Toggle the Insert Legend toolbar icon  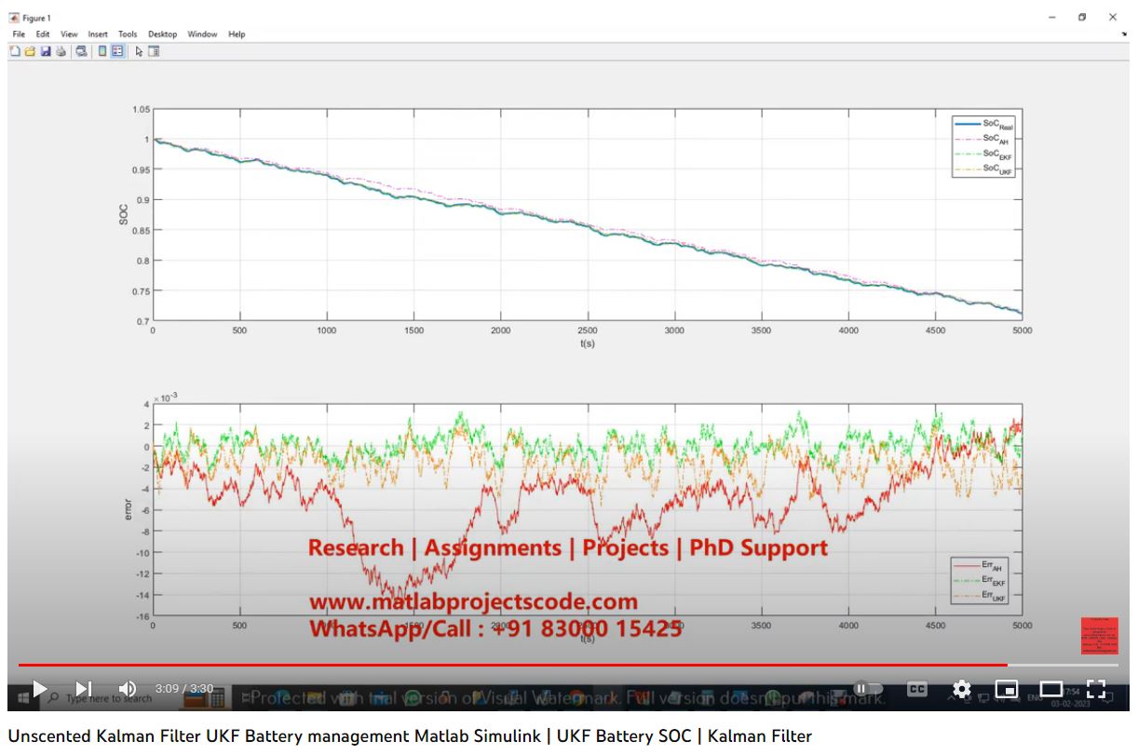(x=117, y=51)
